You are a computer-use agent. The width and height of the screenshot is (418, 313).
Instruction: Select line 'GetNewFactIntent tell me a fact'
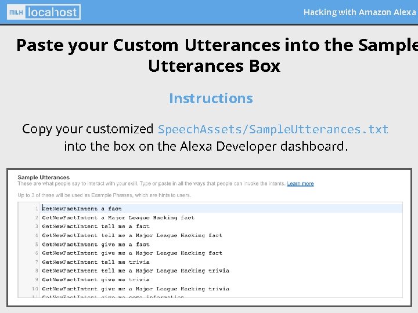coord(96,227)
